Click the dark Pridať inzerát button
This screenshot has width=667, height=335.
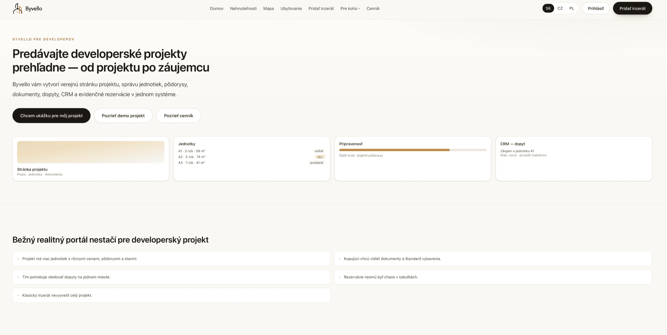coord(633,8)
